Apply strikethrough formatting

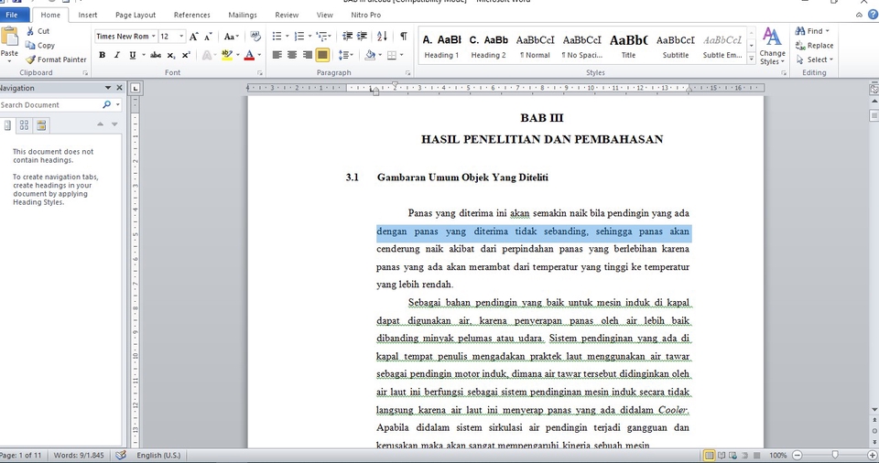(x=156, y=55)
